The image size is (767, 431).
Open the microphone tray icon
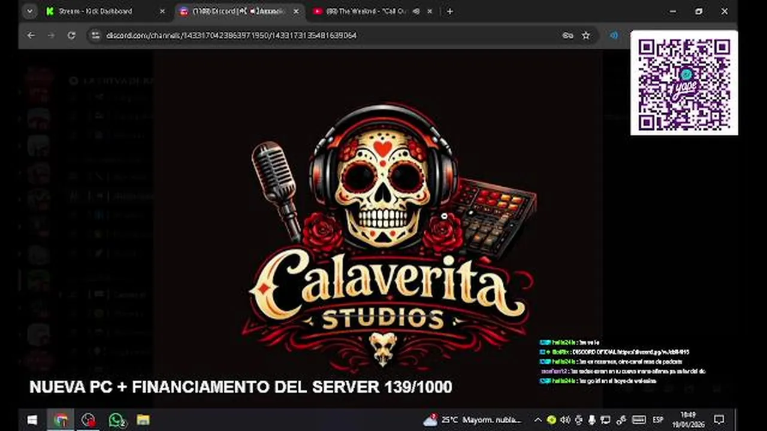coord(592,420)
